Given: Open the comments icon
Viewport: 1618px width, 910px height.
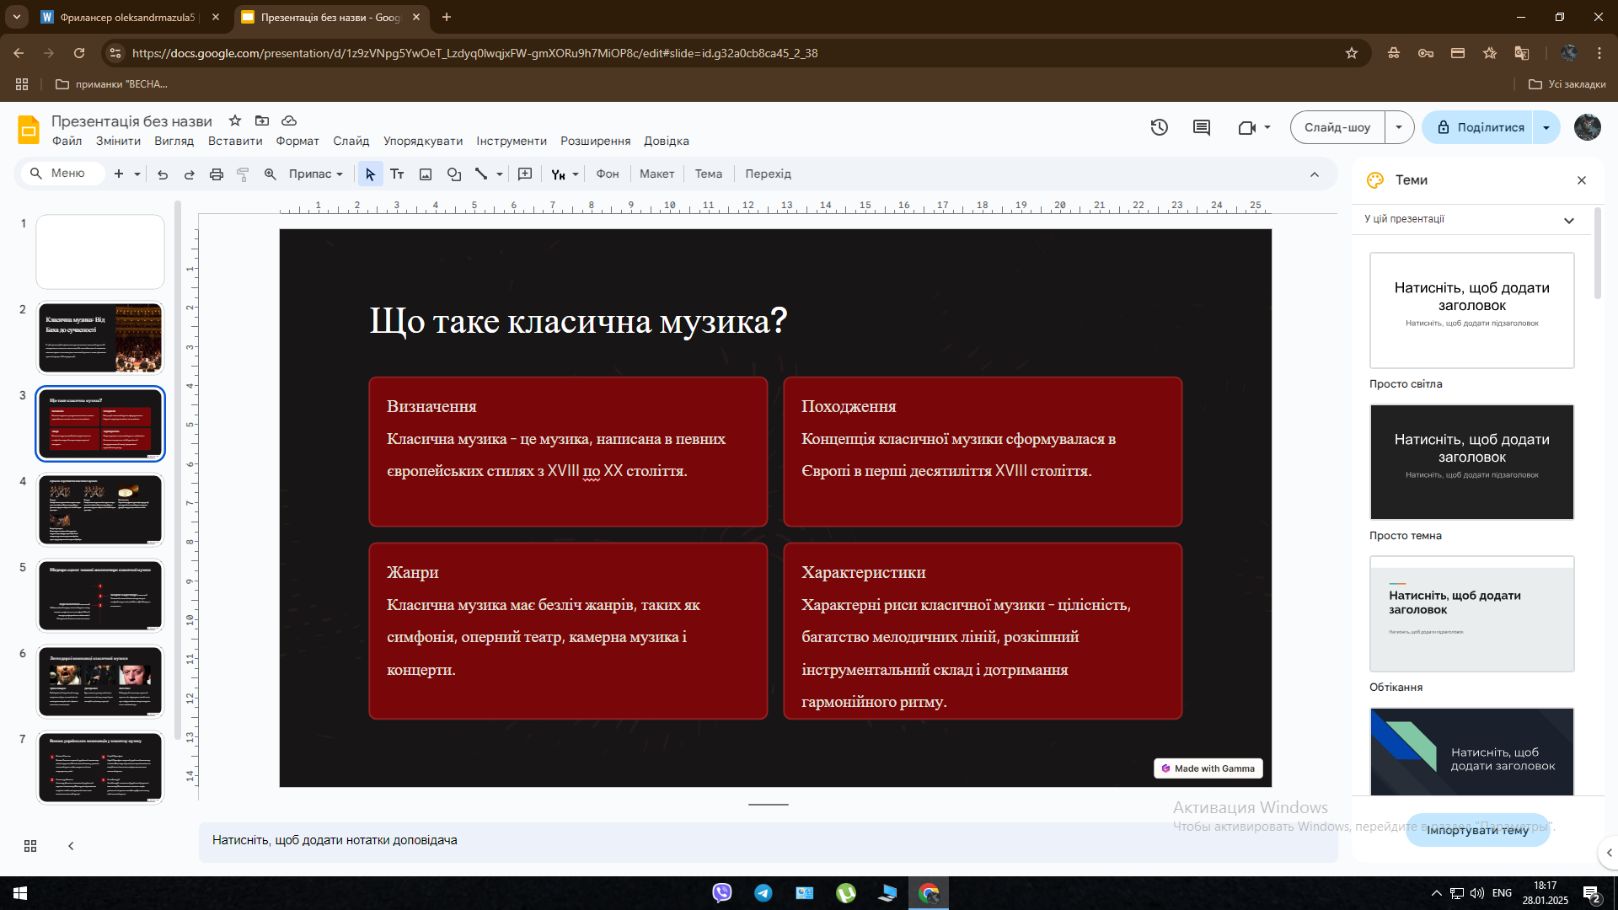Looking at the screenshot, I should tap(1202, 127).
